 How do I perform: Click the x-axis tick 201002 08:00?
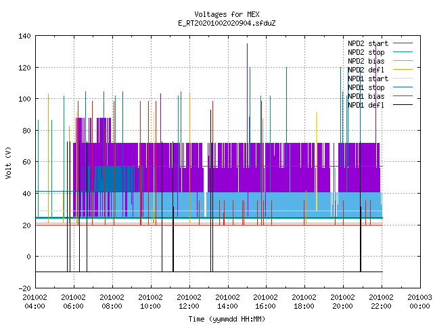pos(112,302)
